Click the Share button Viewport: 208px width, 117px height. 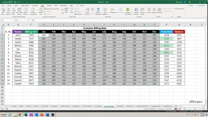point(190,6)
